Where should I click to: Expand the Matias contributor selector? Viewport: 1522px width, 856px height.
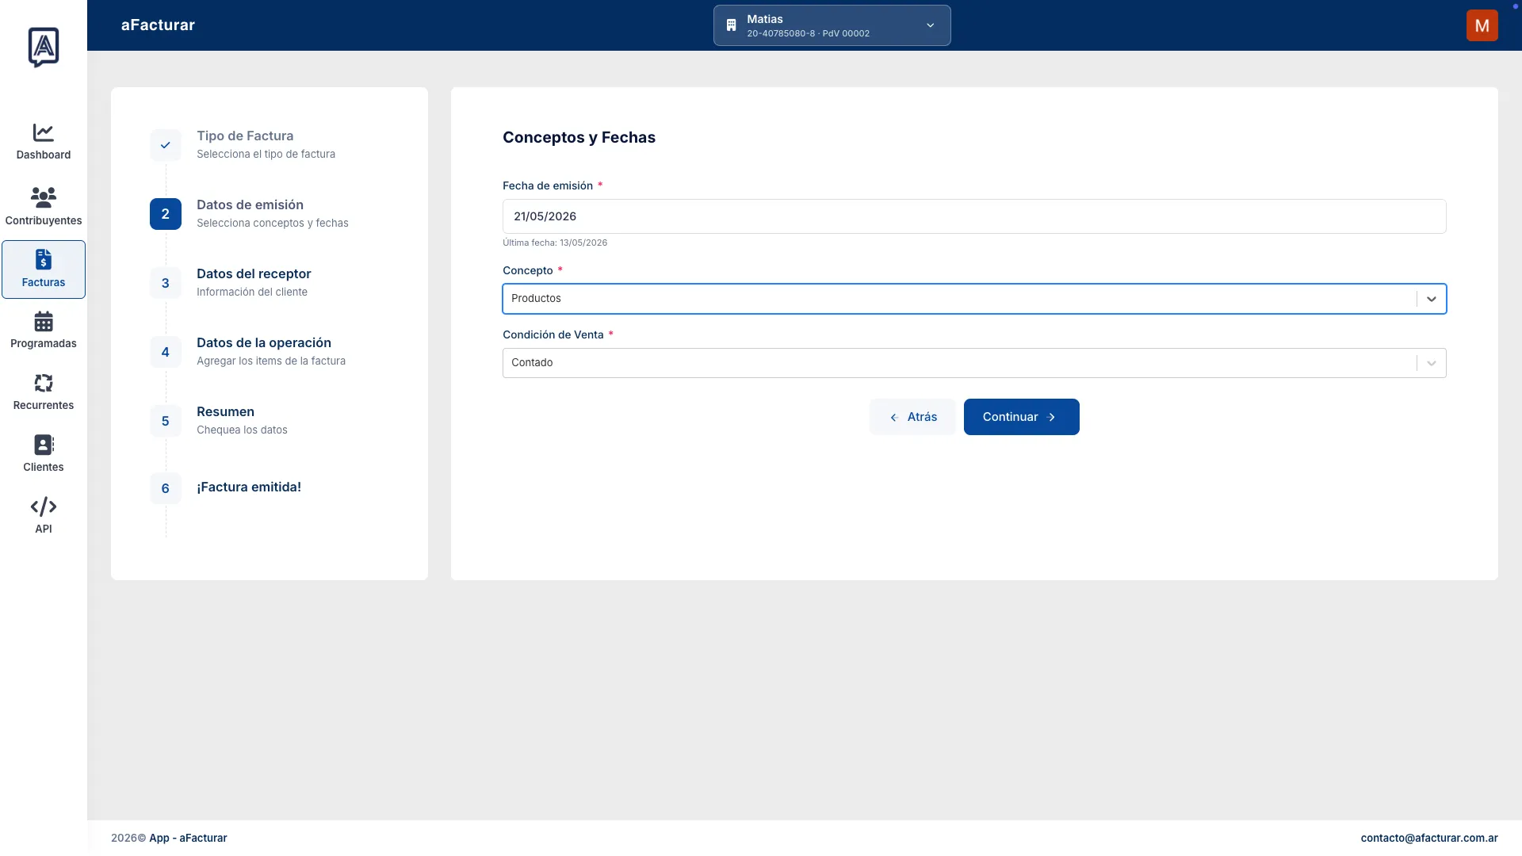point(832,25)
